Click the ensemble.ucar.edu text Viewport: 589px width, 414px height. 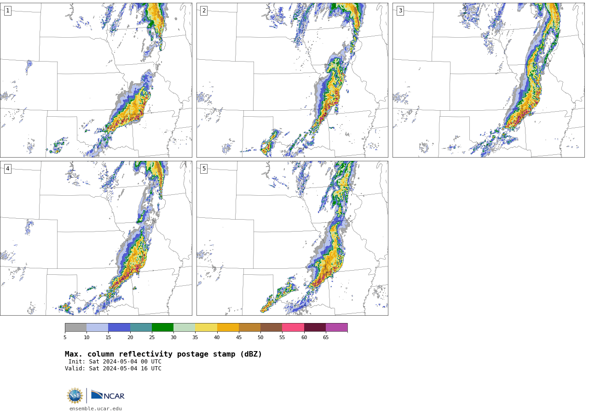click(96, 408)
